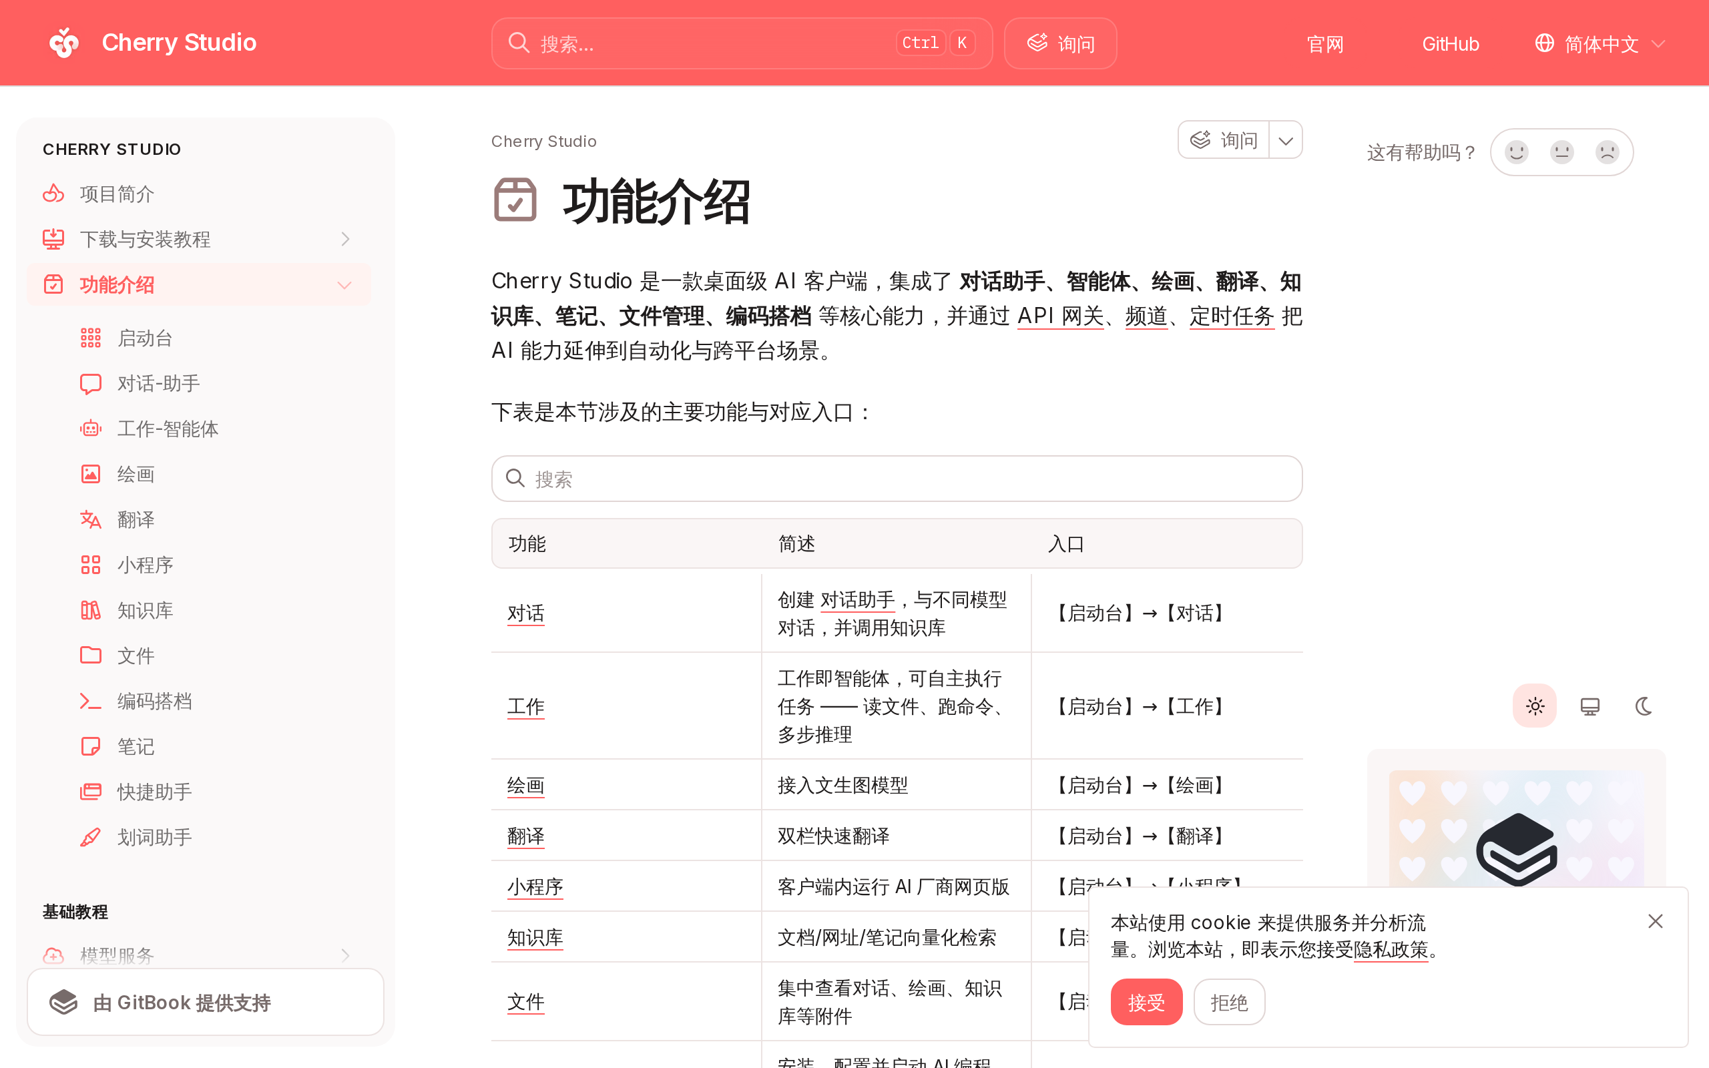Click the 划词助手 pen icon

pyautogui.click(x=90, y=837)
